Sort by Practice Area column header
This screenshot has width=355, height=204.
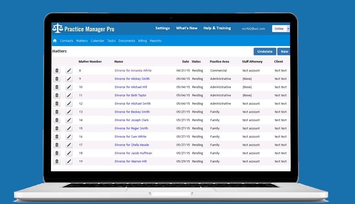(219, 61)
